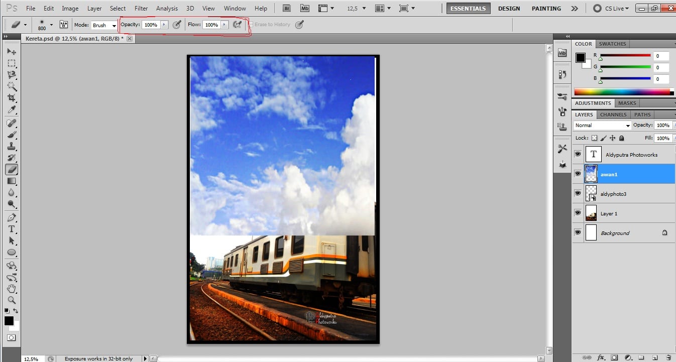
Task: Enable the Erase to History checkbox
Action: [x=251, y=25]
